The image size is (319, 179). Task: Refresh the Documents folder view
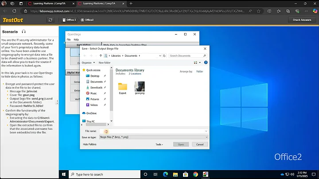pos(164,55)
